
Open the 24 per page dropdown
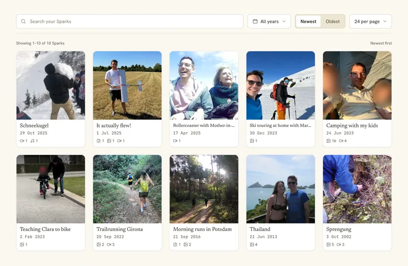371,22
